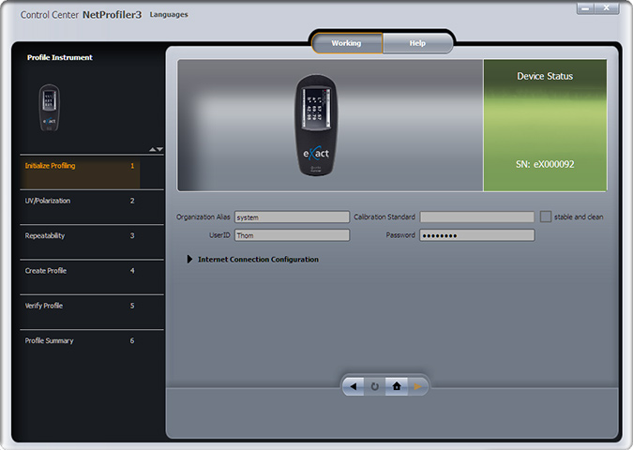Viewport: 633px width, 450px height.
Task: Click the Organization Alias input field
Action: click(x=292, y=217)
